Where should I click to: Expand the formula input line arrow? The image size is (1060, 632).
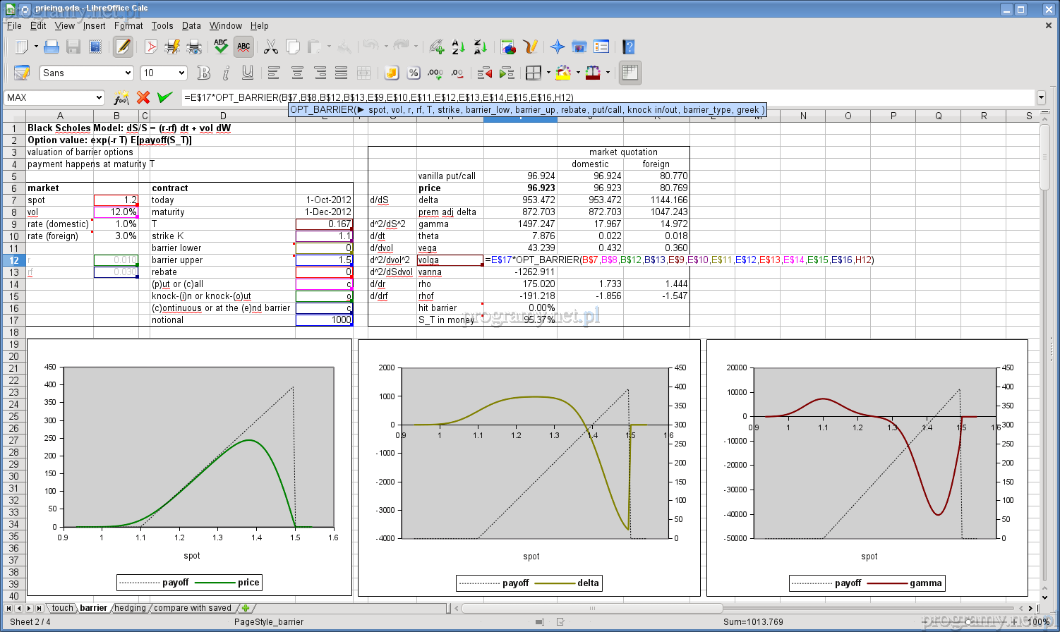coord(1041,97)
